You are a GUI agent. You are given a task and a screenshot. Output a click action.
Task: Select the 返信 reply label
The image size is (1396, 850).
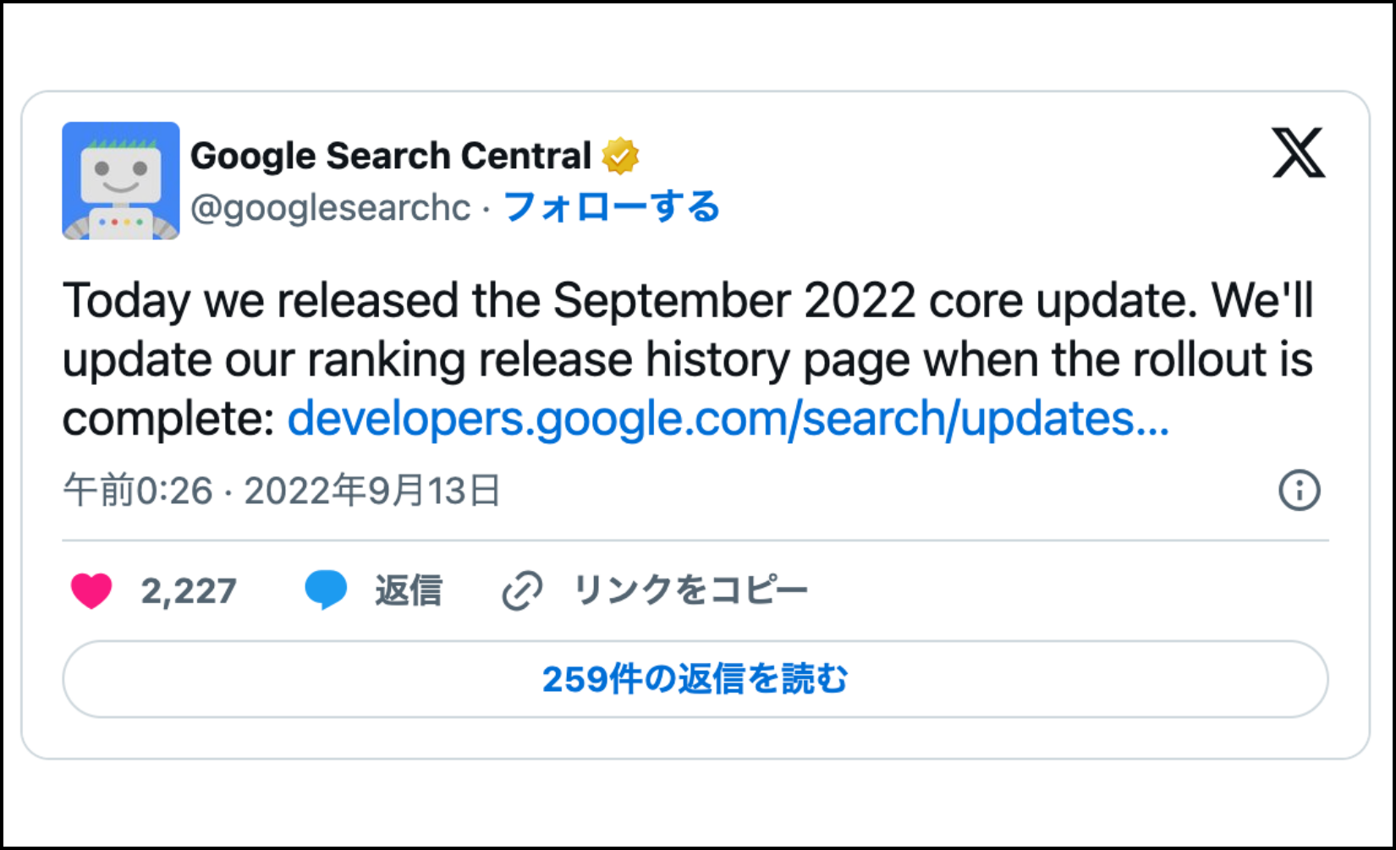409,590
